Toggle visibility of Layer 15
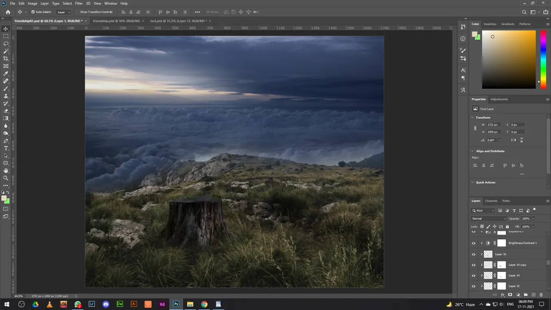 (474, 286)
